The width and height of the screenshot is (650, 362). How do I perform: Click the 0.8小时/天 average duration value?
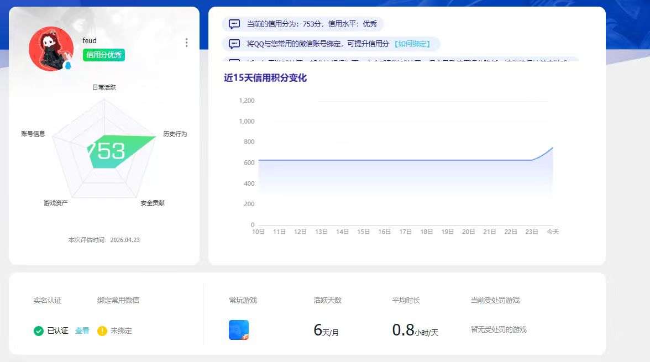pyautogui.click(x=416, y=330)
